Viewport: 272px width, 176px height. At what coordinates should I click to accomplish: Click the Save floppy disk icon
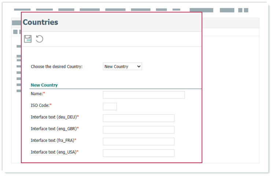pos(28,39)
